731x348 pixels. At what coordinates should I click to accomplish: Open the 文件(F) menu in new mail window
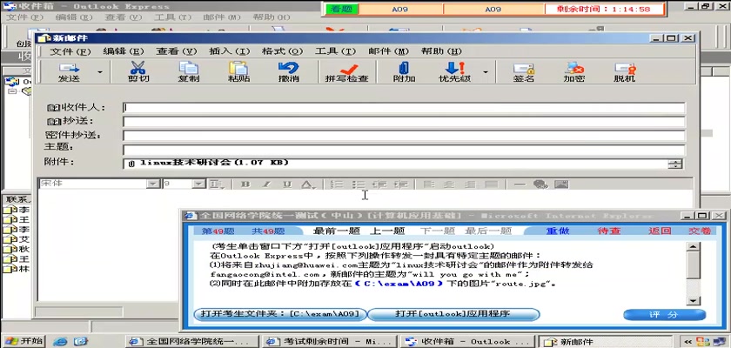70,51
